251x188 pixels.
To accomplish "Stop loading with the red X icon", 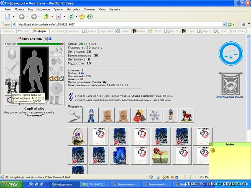I will click(59, 16).
